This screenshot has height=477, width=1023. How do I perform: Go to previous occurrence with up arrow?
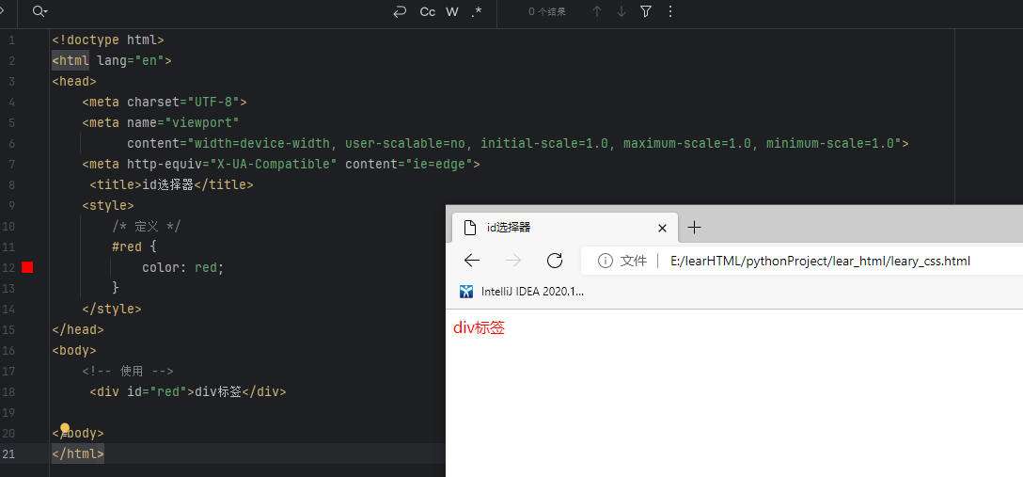point(596,11)
